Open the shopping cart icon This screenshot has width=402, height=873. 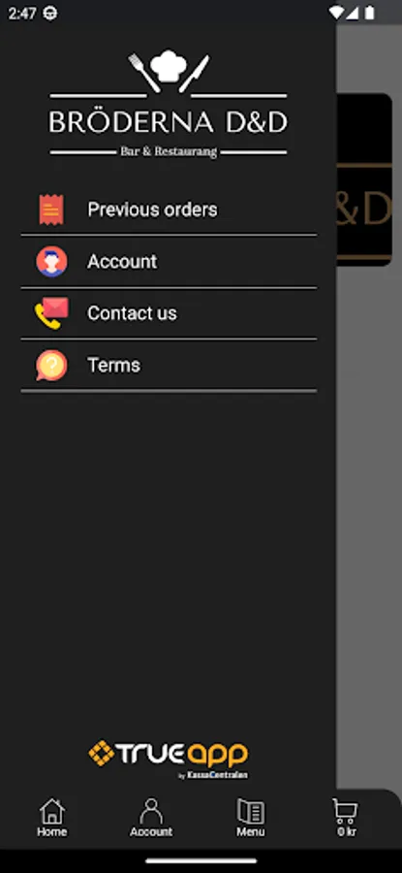[346, 812]
